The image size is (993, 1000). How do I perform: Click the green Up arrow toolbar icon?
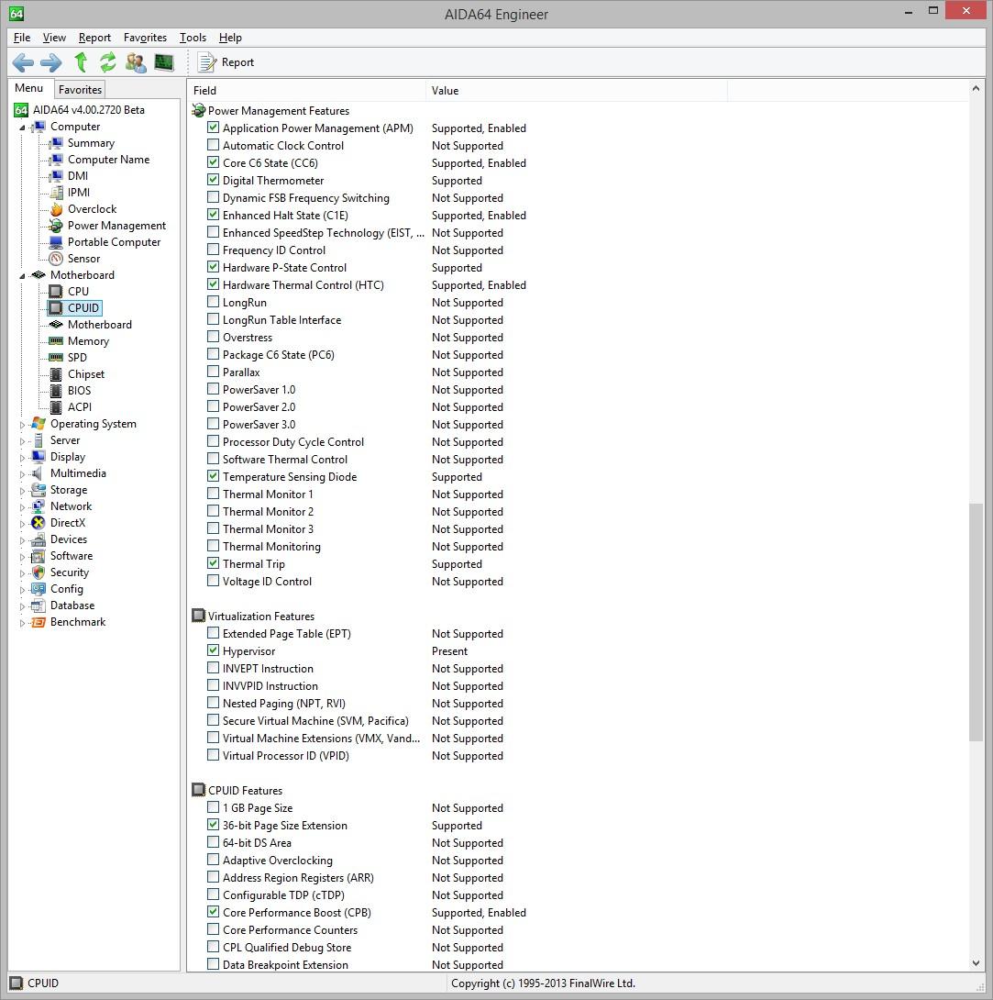(81, 61)
